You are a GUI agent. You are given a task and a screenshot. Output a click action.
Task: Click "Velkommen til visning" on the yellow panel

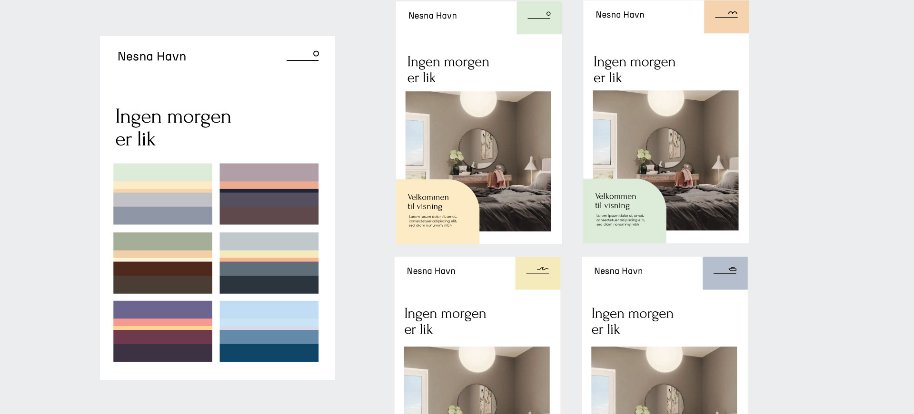click(x=428, y=202)
